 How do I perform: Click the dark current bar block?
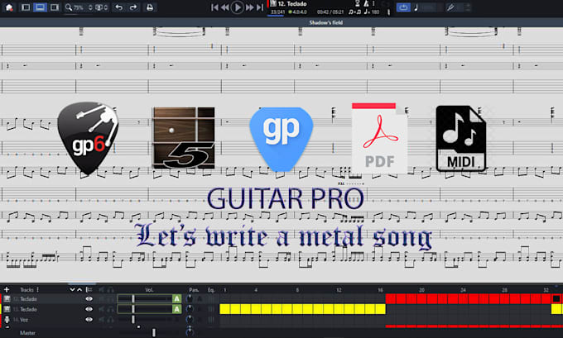[x=556, y=298]
